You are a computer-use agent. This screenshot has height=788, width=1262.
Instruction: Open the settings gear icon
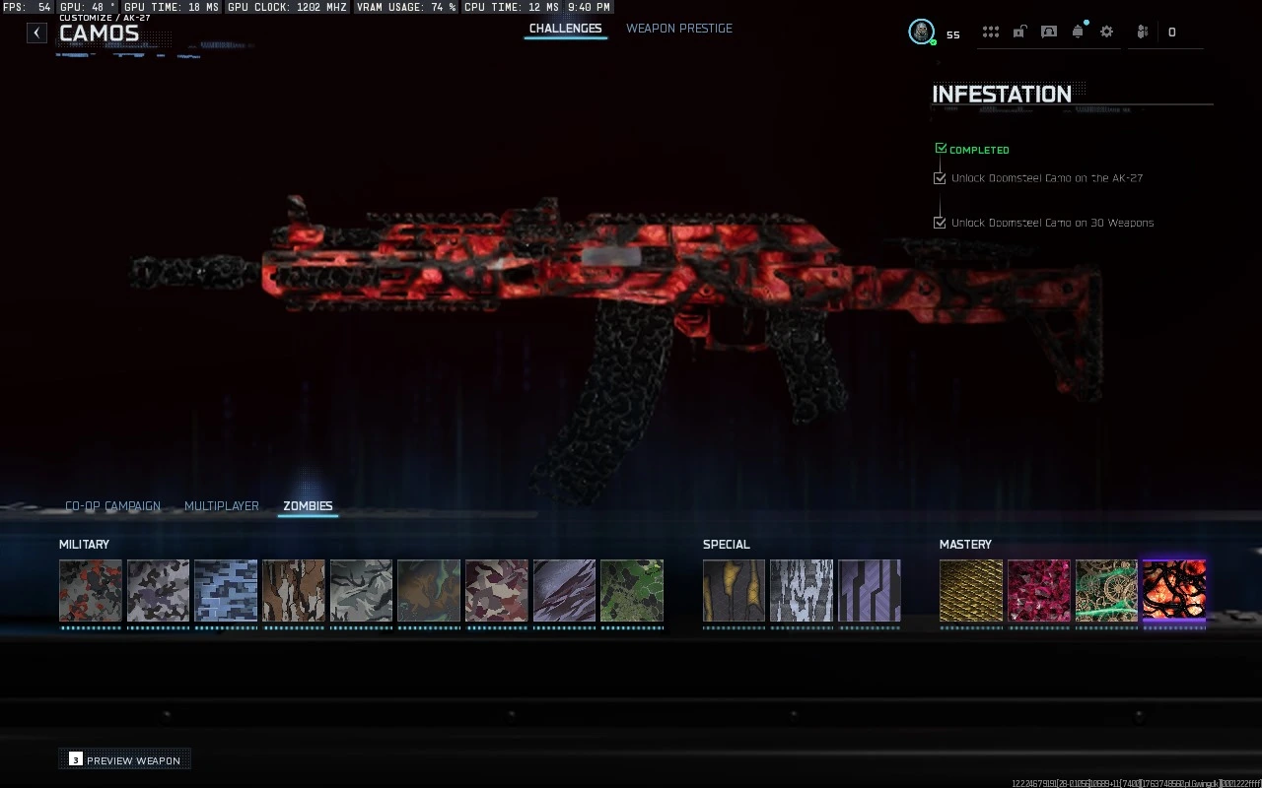[1107, 32]
